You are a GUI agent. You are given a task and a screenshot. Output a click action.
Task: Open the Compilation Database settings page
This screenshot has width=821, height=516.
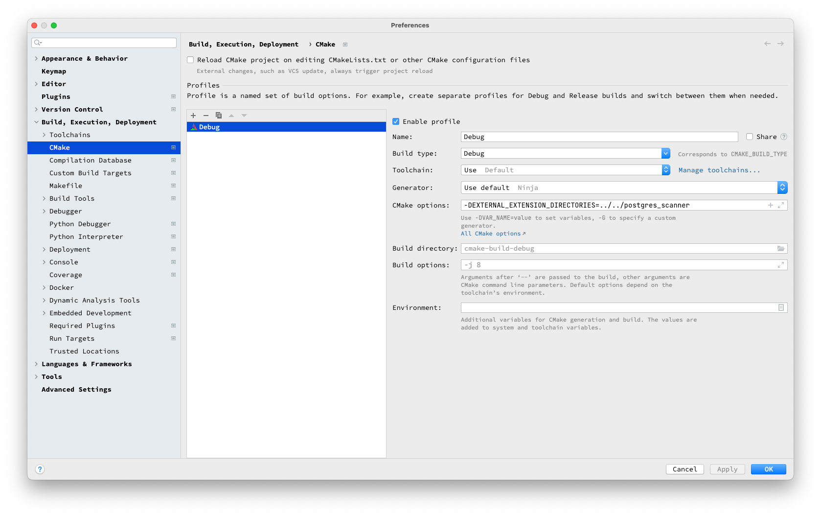click(90, 160)
